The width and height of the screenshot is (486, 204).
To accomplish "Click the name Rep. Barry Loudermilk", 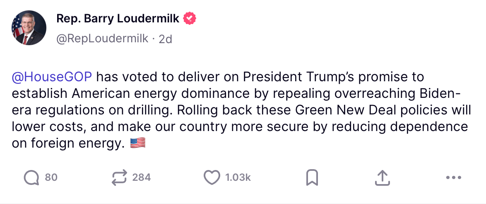I will (118, 19).
